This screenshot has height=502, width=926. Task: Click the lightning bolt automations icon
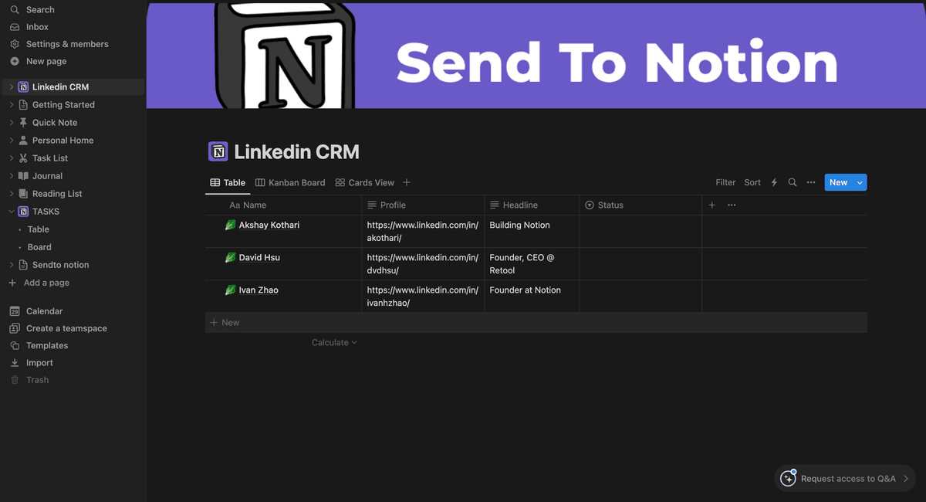point(774,183)
